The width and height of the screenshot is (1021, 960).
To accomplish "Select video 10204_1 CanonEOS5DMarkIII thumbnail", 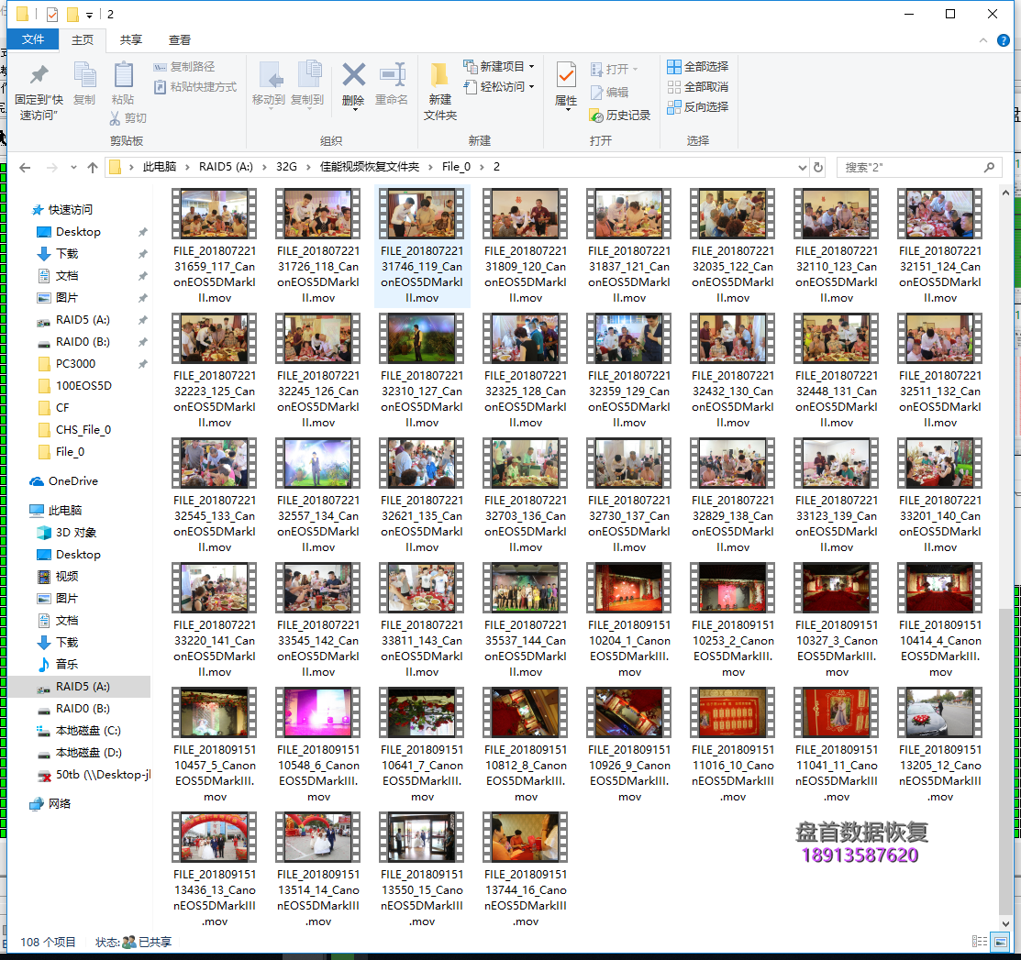I will 628,588.
